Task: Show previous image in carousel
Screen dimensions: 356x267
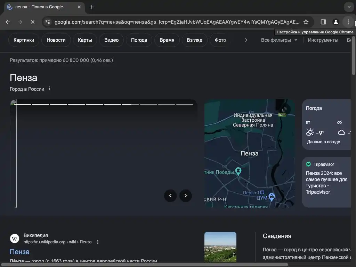Action: point(170,196)
